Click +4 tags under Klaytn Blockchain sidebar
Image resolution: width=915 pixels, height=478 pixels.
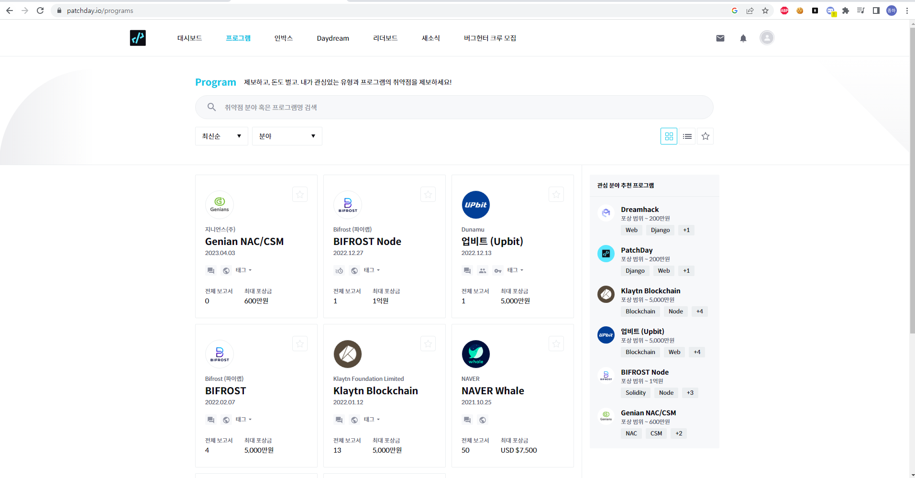700,311
